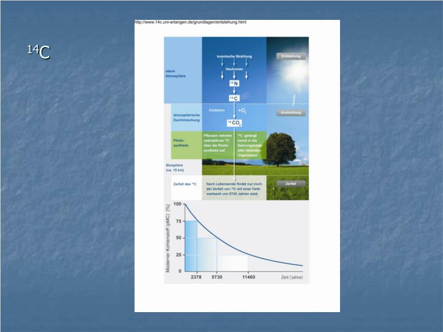Click the 14CO2 box in diagram
Image resolution: width=443 pixels, height=332 pixels.
234,123
